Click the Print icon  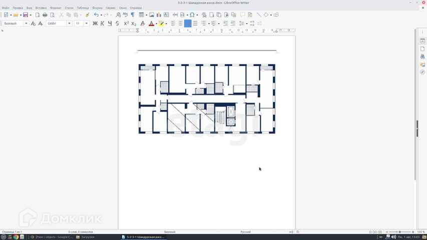[45, 15]
